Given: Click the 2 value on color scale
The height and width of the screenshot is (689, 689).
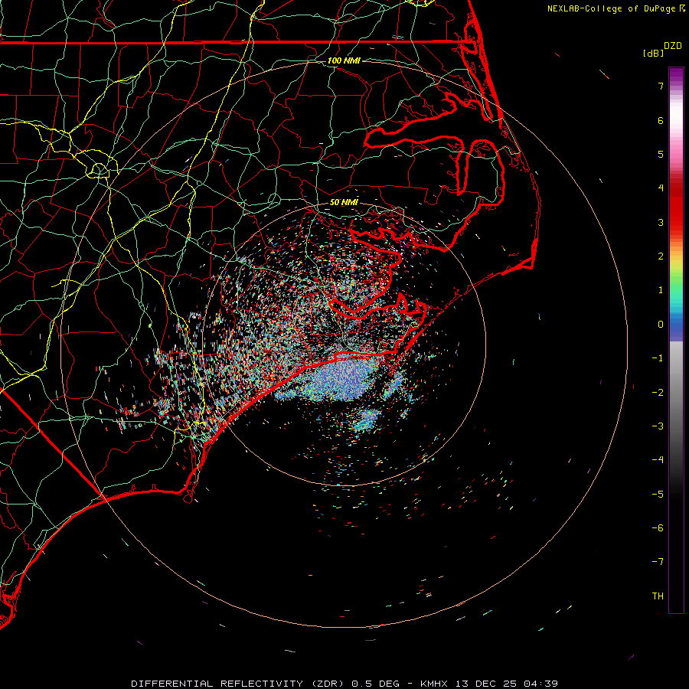Looking at the screenshot, I should [x=661, y=256].
